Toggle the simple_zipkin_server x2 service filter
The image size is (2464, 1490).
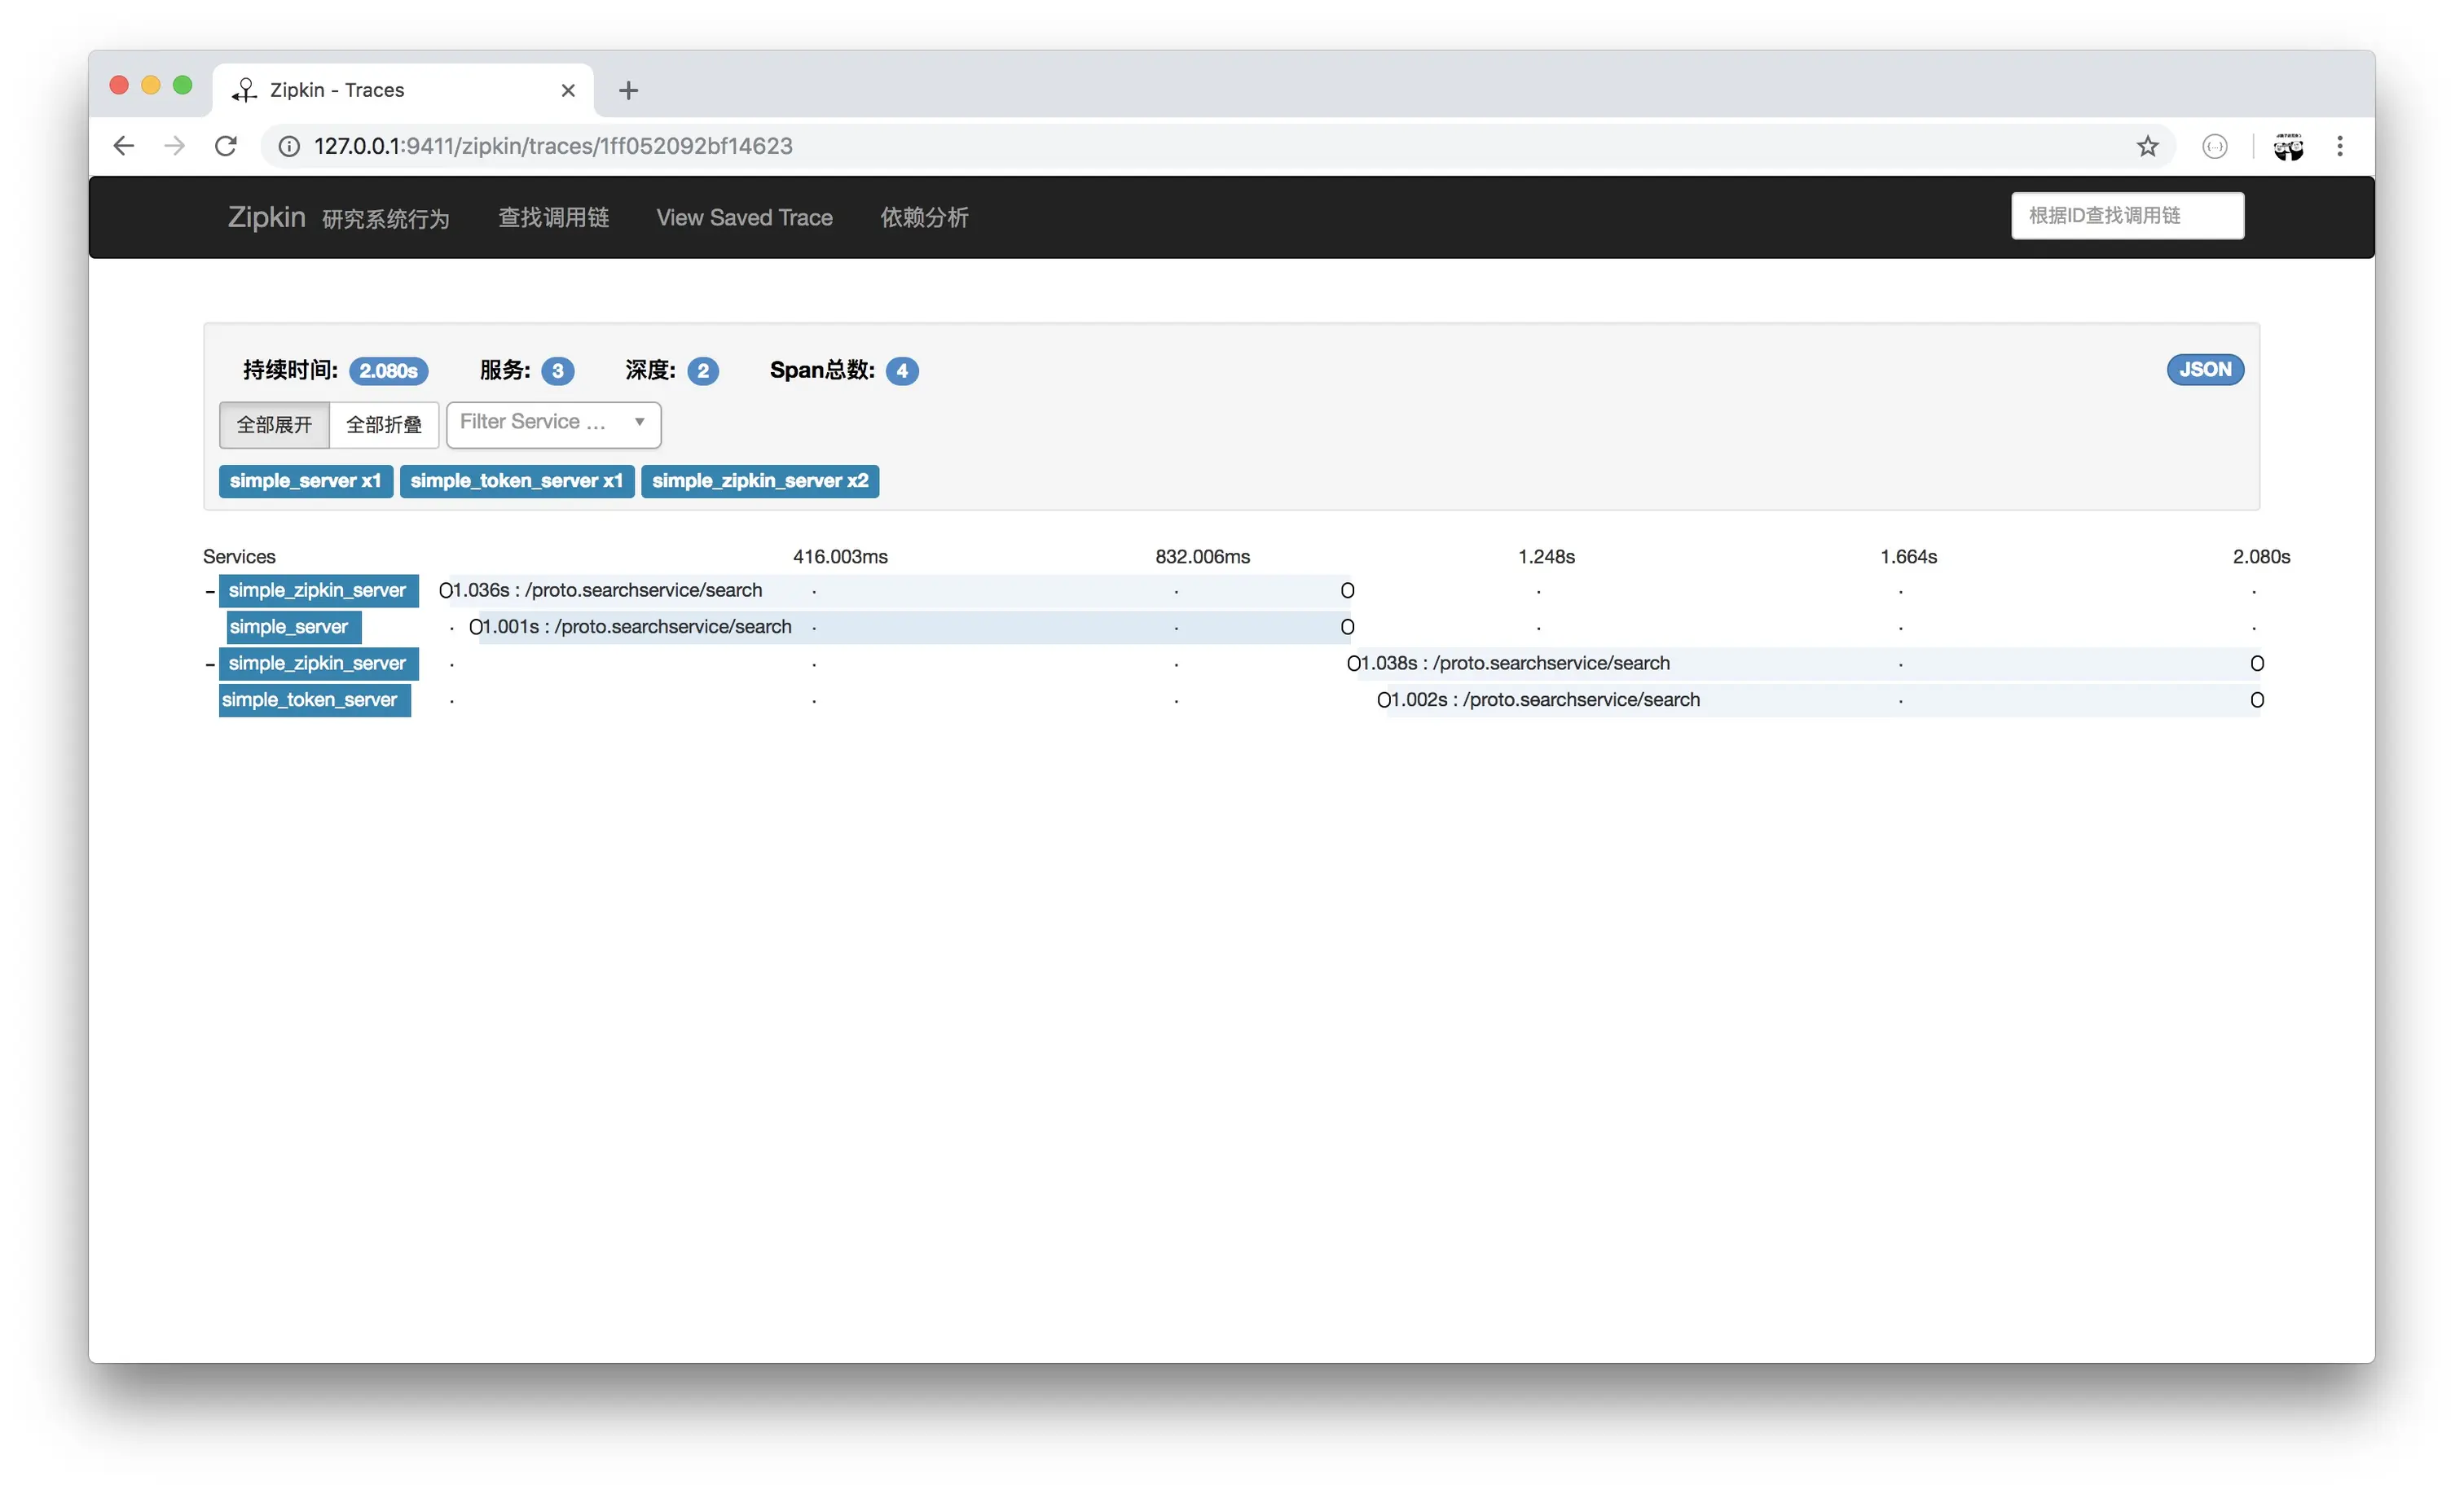pos(760,480)
